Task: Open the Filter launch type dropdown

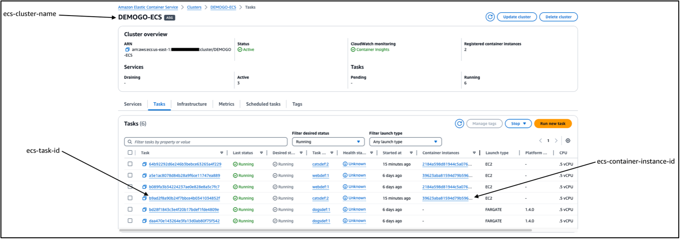Action: (405, 142)
